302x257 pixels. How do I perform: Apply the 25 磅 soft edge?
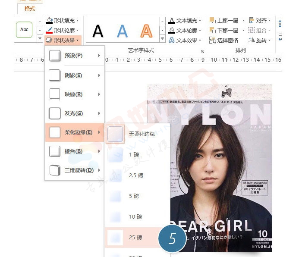click(135, 238)
